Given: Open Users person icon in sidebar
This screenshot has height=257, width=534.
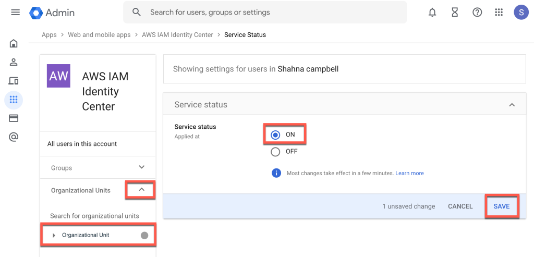Looking at the screenshot, I should 14,62.
